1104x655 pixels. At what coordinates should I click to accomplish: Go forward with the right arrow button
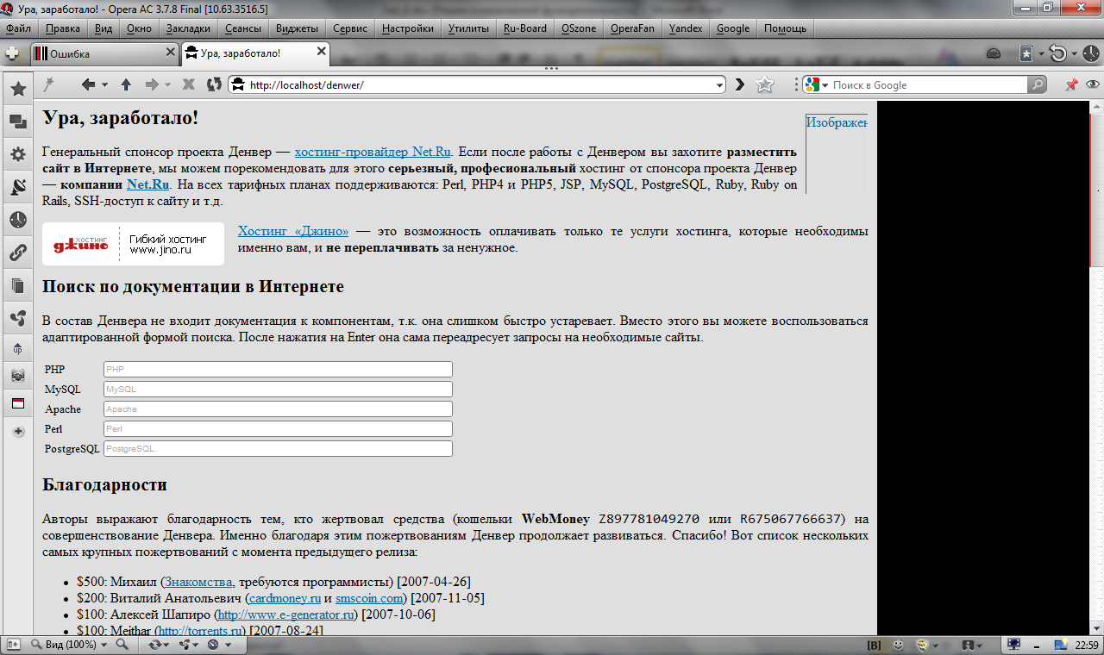[152, 84]
